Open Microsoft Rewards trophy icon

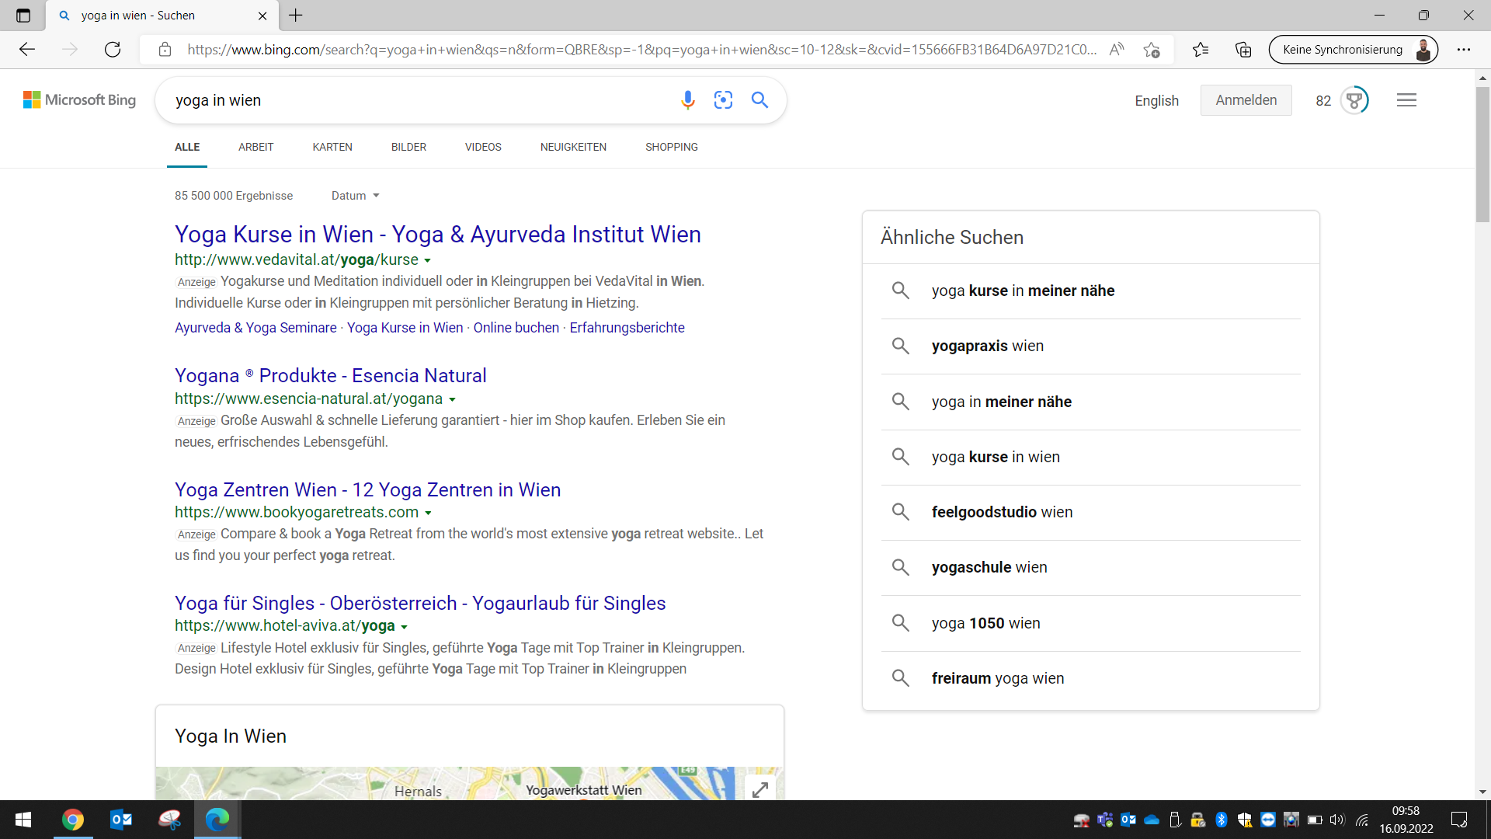pos(1354,100)
